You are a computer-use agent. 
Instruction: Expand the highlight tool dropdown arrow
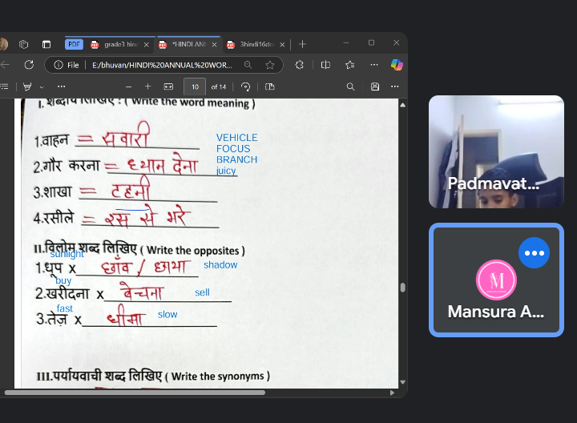41,87
